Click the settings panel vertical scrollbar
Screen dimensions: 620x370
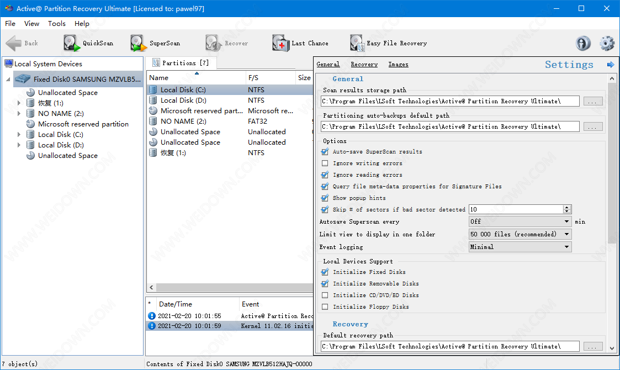click(x=612, y=162)
